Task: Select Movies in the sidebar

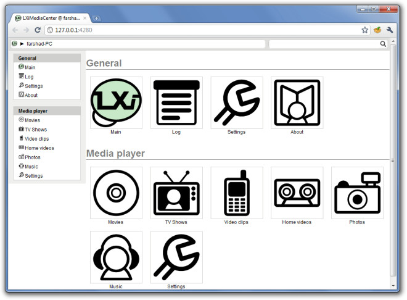Action: pyautogui.click(x=29, y=120)
